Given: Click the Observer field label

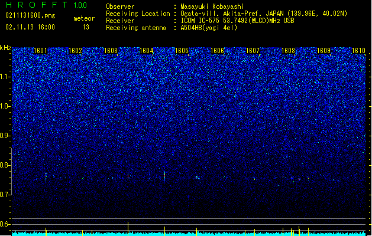Looking at the screenshot, I should click(120, 6).
